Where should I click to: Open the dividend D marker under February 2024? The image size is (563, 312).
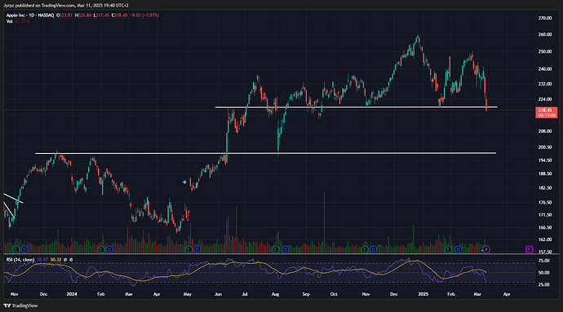click(109, 249)
